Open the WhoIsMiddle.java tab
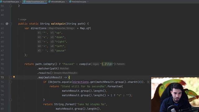This screenshot has width=199, height=112. [x=58, y=2]
